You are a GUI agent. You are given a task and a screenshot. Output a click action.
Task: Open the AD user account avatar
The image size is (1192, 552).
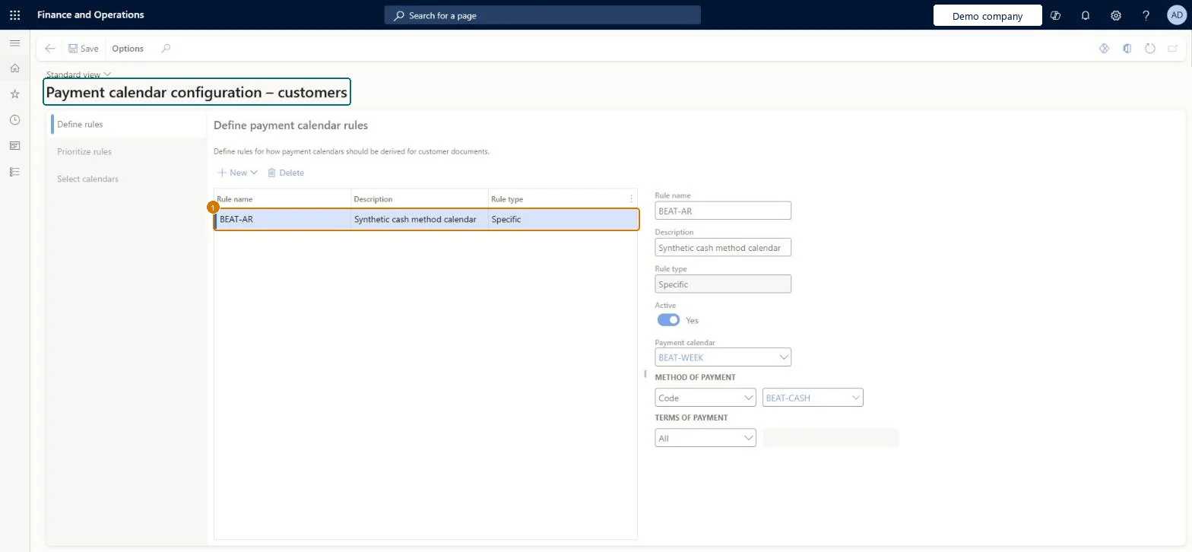point(1175,15)
